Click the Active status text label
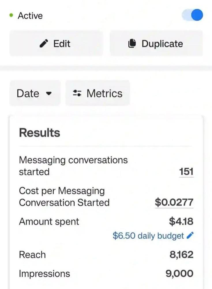 click(30, 16)
